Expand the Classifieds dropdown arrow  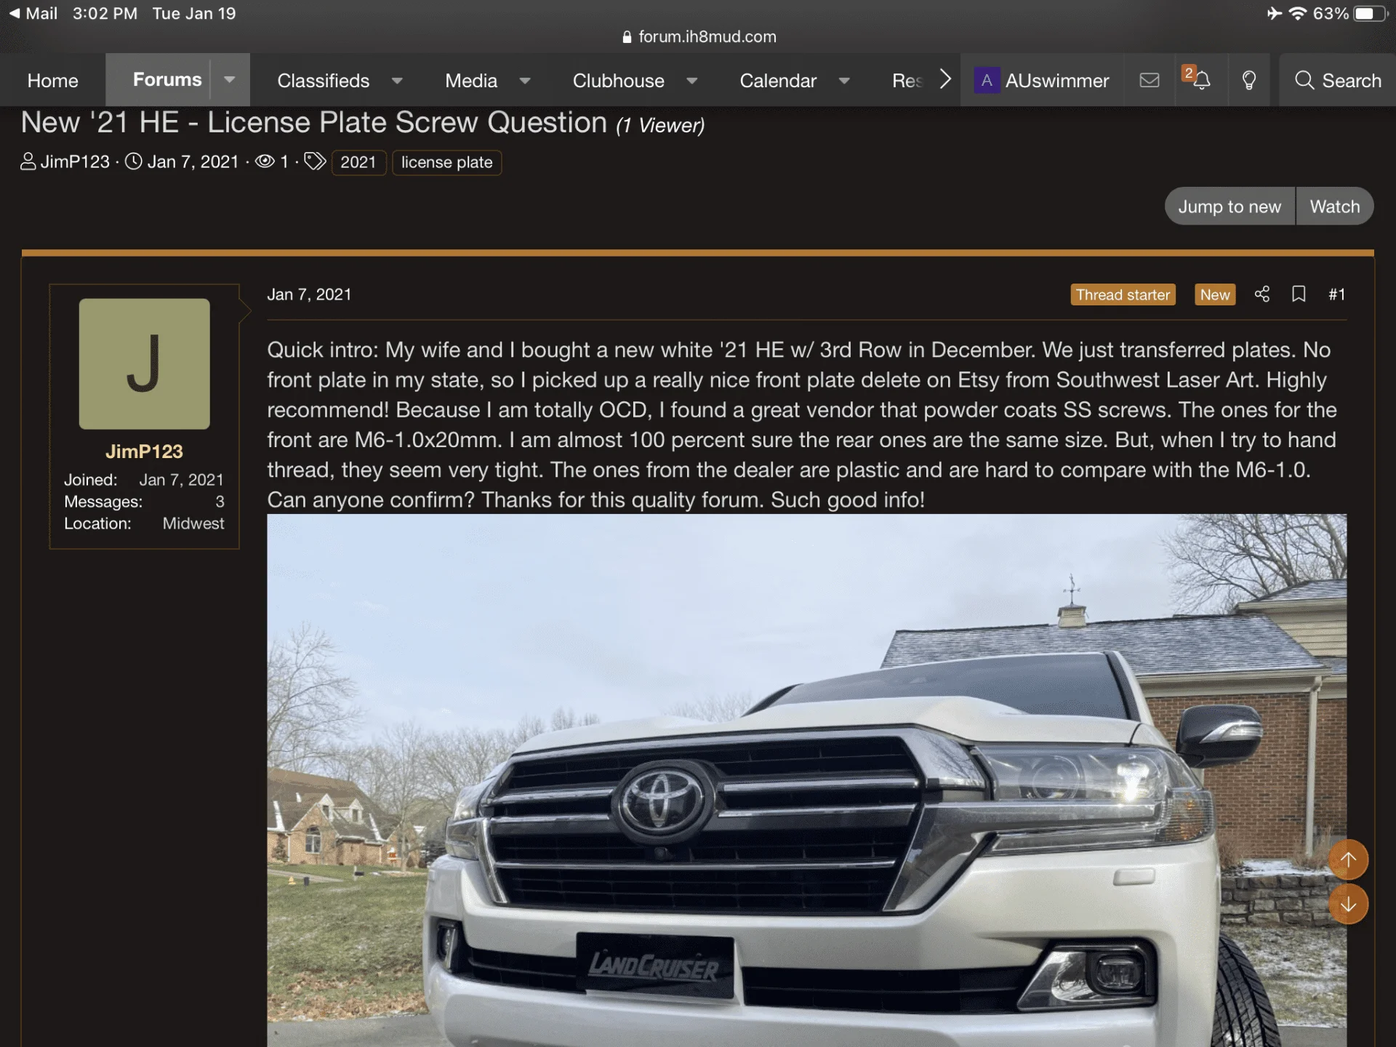397,81
